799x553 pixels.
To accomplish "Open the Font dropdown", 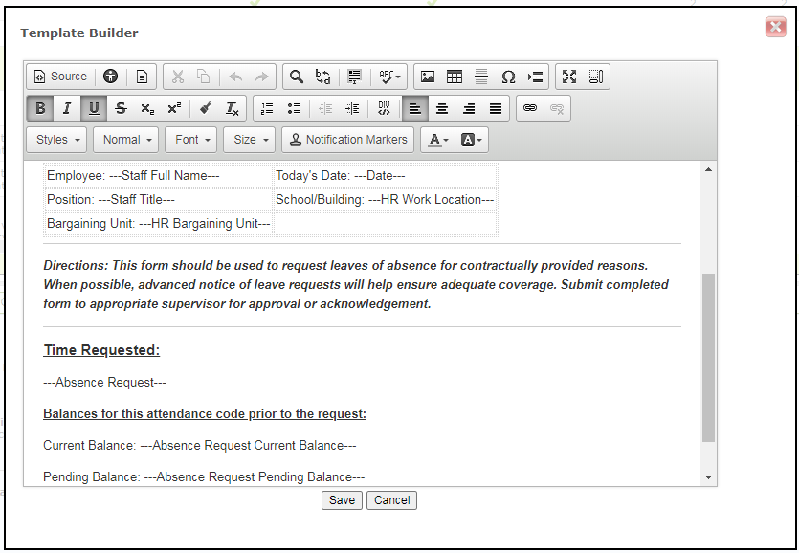I will tap(190, 139).
